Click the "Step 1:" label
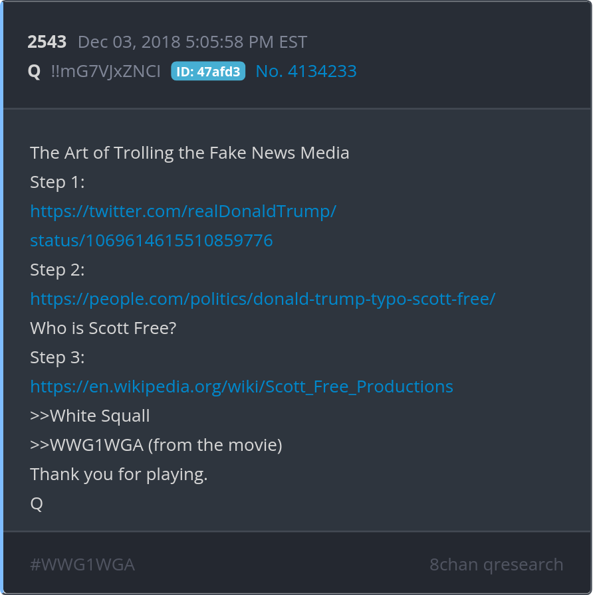The image size is (593, 595). pyautogui.click(x=57, y=182)
